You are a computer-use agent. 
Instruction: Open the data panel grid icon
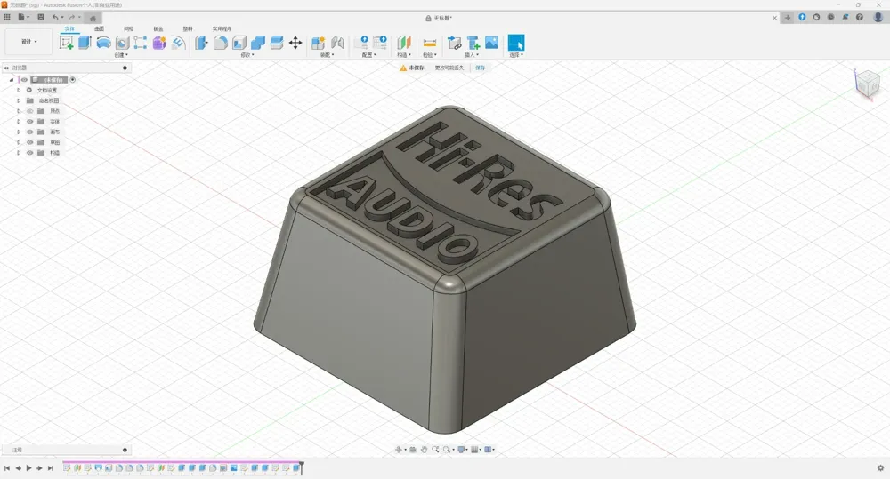pyautogui.click(x=7, y=17)
